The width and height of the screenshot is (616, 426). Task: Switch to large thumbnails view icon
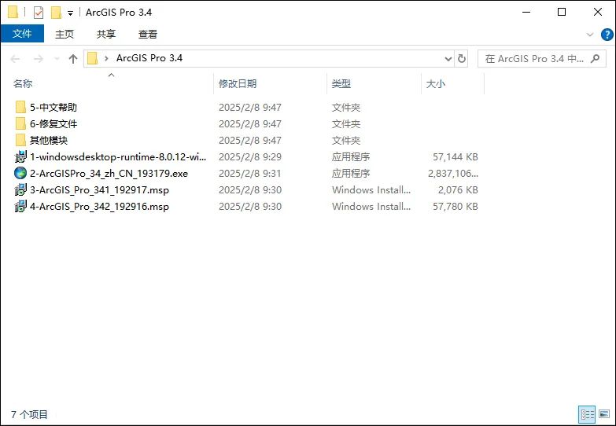604,414
